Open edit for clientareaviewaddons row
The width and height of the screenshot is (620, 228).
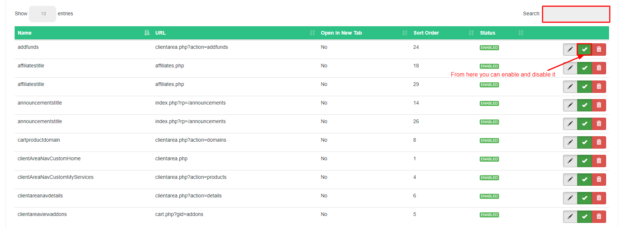tap(570, 217)
